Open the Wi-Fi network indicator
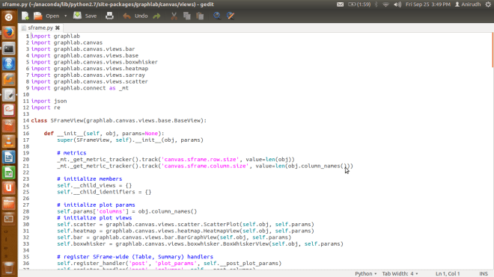The height and width of the screenshot is (277, 494). click(x=385, y=4)
